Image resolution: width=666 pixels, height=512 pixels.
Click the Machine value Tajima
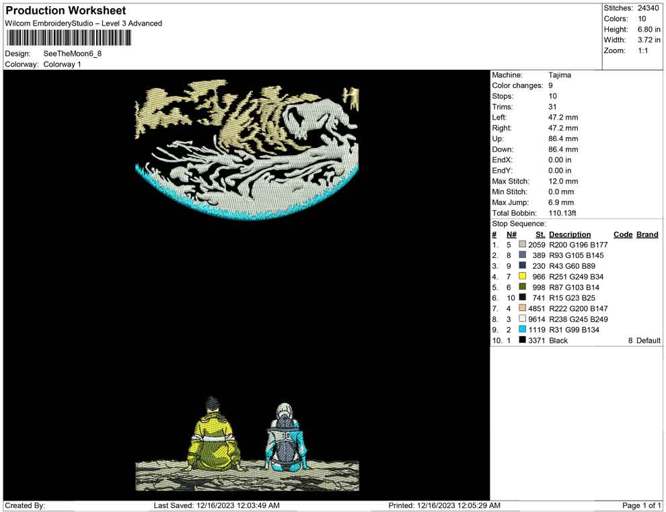coord(560,75)
